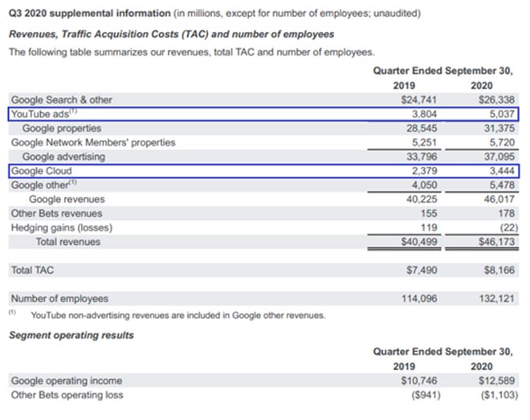
Task: Click the 'Total revenues' row label
Action: pos(67,242)
